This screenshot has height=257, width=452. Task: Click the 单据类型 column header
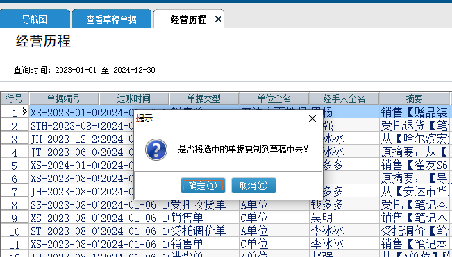click(204, 98)
